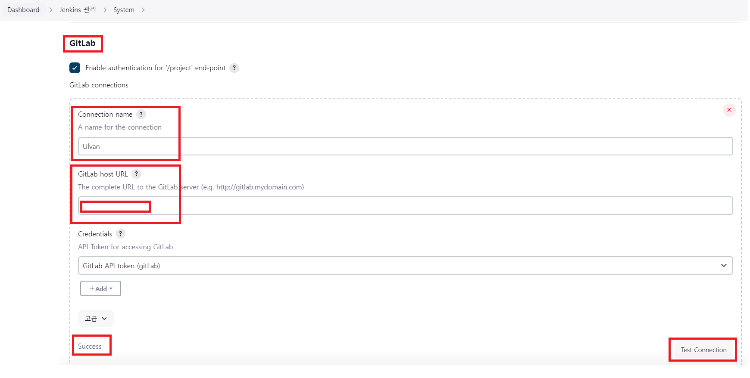Image resolution: width=750 pixels, height=378 pixels.
Task: Focus the GitLab host URL input field
Action: pyautogui.click(x=405, y=206)
